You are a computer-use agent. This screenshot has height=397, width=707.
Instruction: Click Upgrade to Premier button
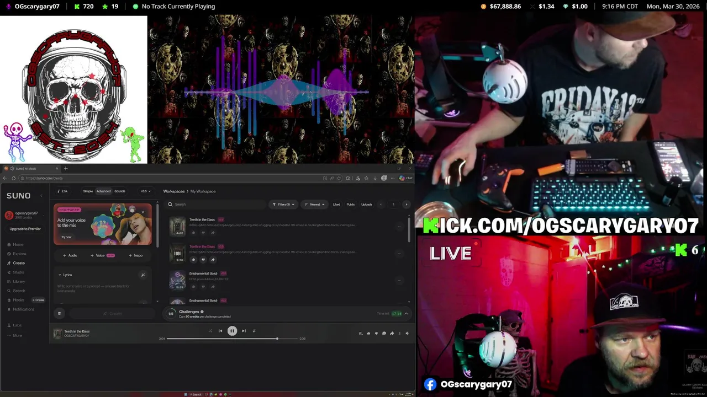click(25, 229)
